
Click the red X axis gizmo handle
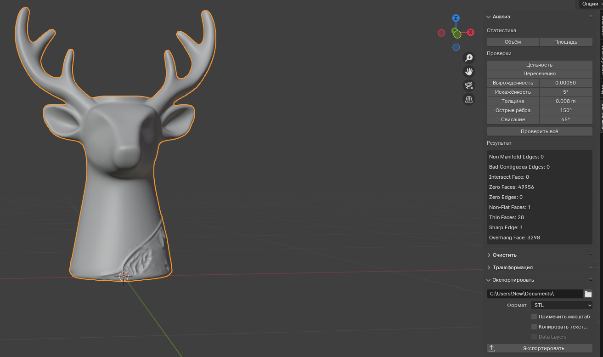click(x=471, y=33)
